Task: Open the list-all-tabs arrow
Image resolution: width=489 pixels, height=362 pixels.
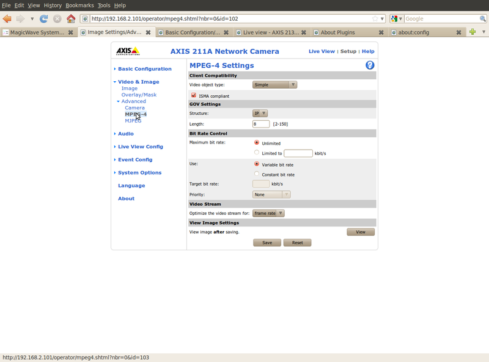Action: (483, 32)
